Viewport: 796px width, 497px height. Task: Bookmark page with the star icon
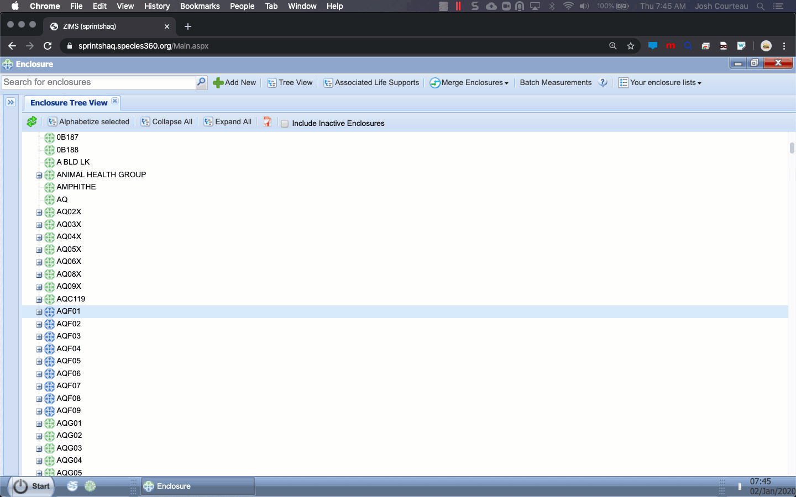[x=631, y=46]
